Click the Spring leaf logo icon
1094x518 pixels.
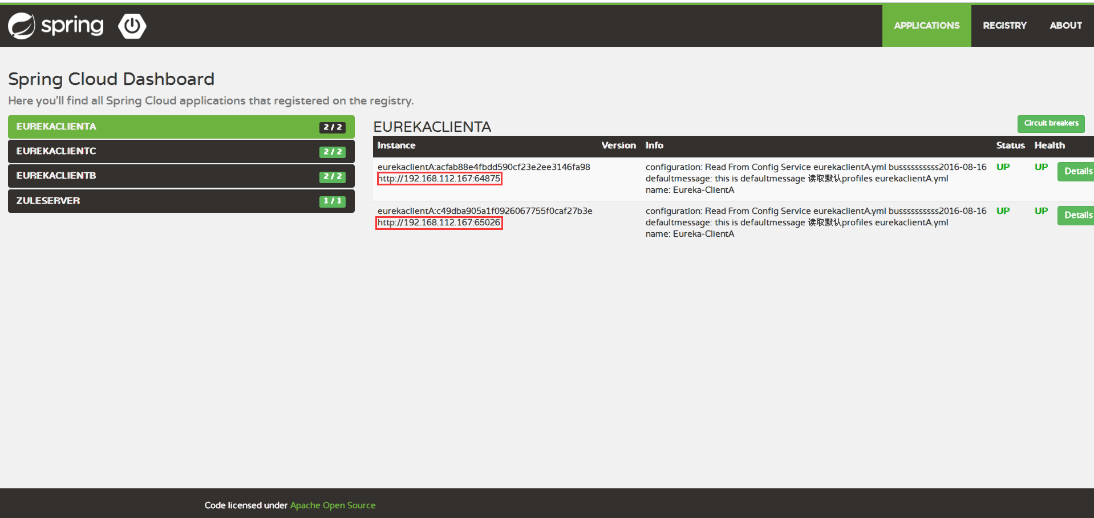tap(22, 26)
